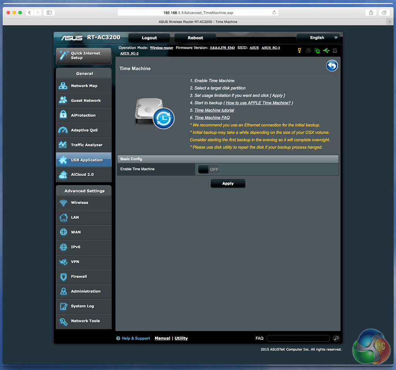This screenshot has height=370, width=396.
Task: Open Traffic Analyzer menu item
Action: (x=84, y=145)
